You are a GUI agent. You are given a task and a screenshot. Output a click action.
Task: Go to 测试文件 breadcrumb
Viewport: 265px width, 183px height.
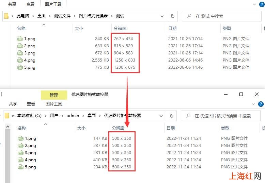(62, 16)
